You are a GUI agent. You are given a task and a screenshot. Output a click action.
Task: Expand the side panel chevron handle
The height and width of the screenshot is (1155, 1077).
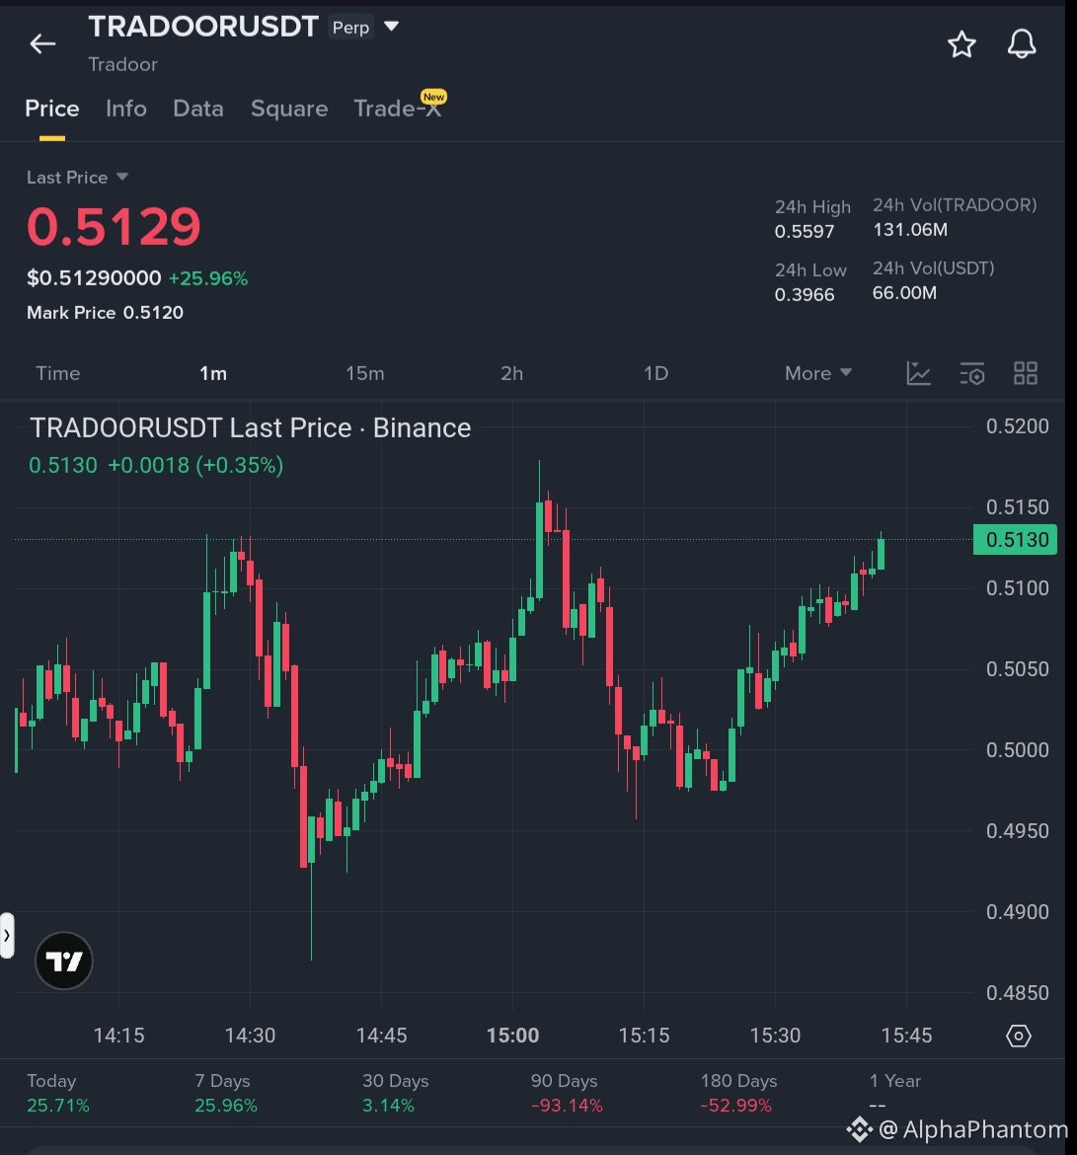pos(7,936)
